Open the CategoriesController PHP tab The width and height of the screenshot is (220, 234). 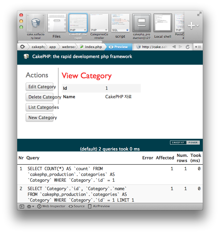point(99,26)
